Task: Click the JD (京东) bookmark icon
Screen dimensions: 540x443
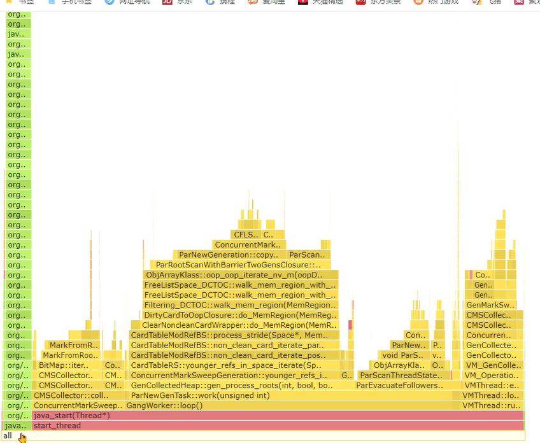Action: click(167, 2)
